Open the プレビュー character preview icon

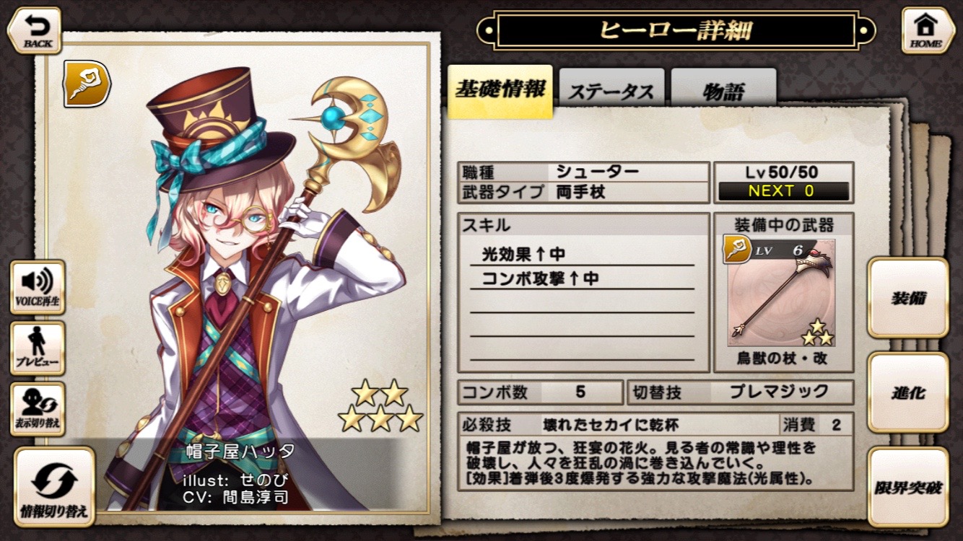tap(38, 348)
